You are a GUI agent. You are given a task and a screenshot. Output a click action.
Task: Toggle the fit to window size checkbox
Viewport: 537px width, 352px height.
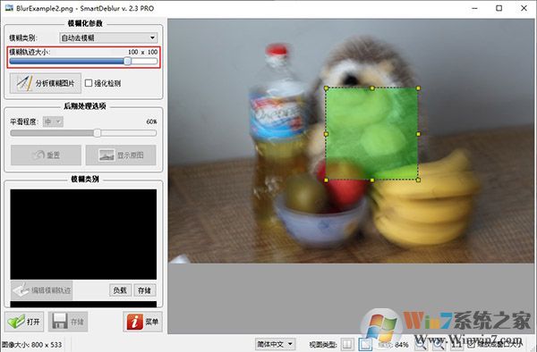tap(471, 345)
